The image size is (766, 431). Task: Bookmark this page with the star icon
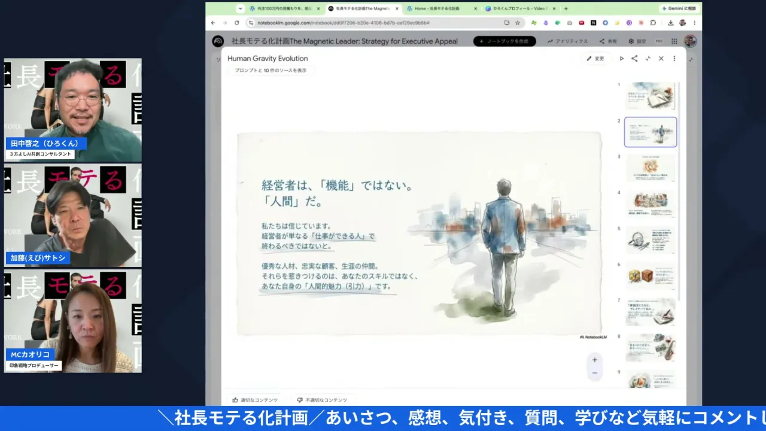tap(518, 23)
